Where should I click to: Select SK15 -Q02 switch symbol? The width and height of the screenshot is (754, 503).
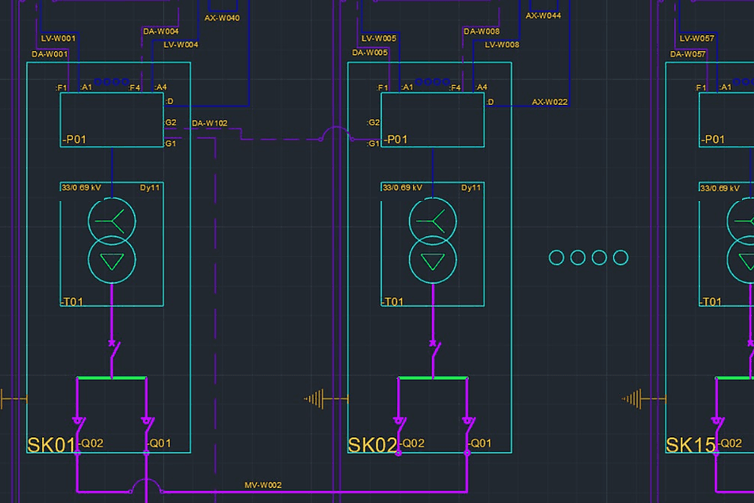[717, 426]
